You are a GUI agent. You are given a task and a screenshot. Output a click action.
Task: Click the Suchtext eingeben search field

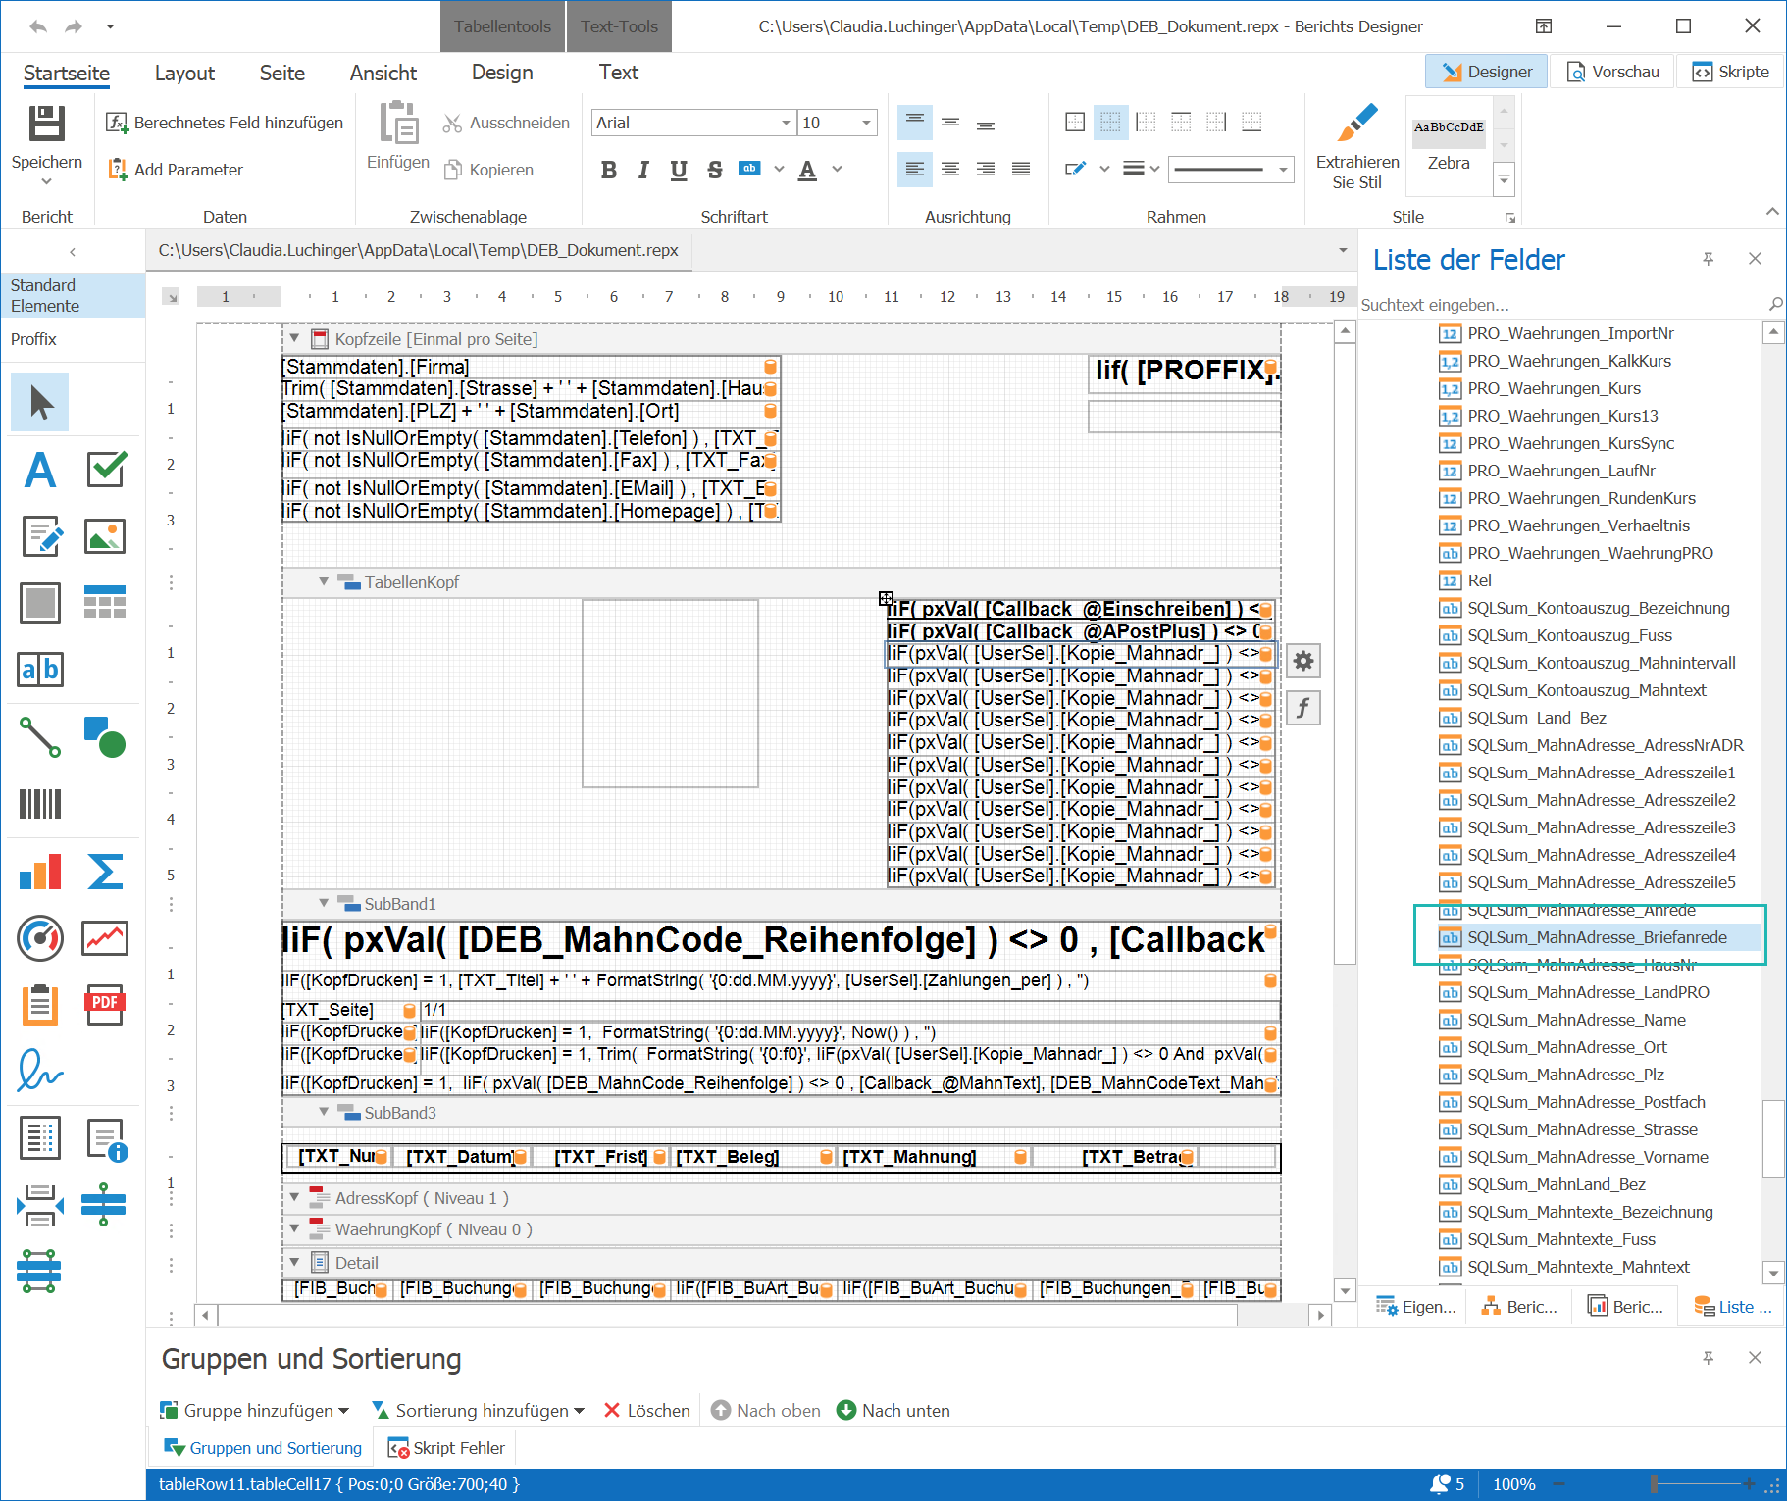(1561, 305)
